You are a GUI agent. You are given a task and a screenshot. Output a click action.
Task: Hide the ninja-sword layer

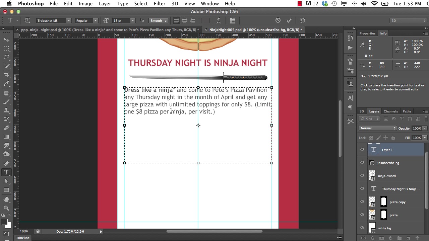pos(362,176)
